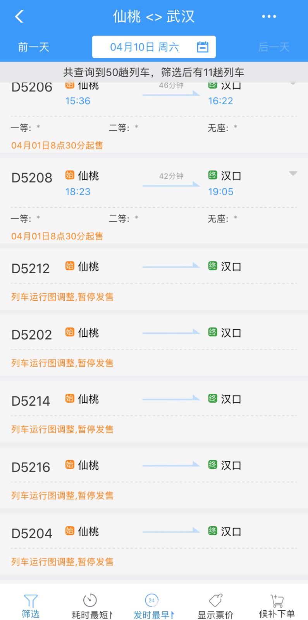The image size is (308, 620).
Task: Sort by 耗时最短 clock icon
Action: click(x=90, y=601)
